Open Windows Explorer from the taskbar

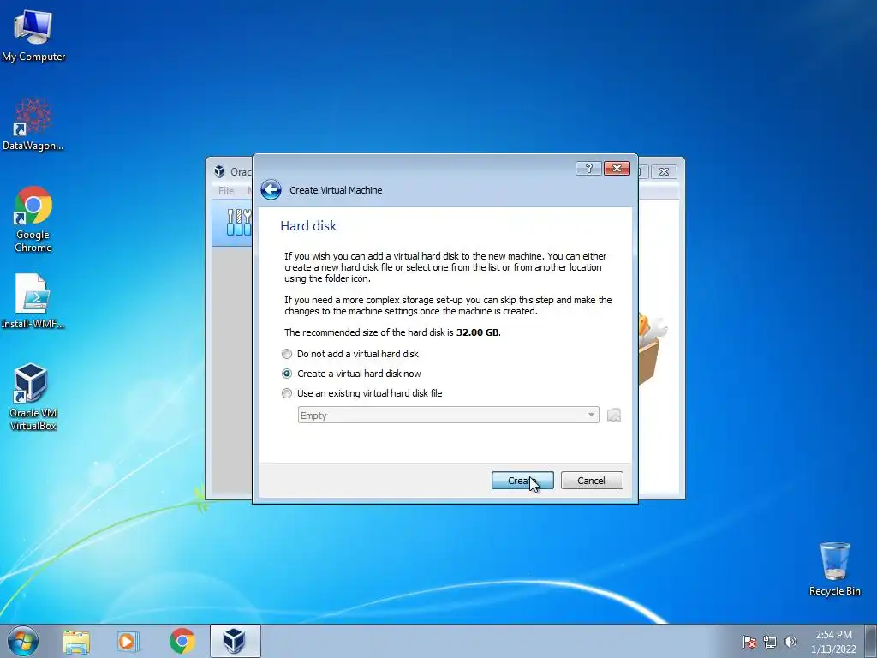point(76,642)
